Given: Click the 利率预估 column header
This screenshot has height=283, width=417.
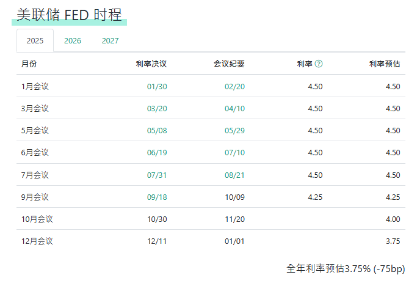Looking at the screenshot, I should (x=385, y=64).
